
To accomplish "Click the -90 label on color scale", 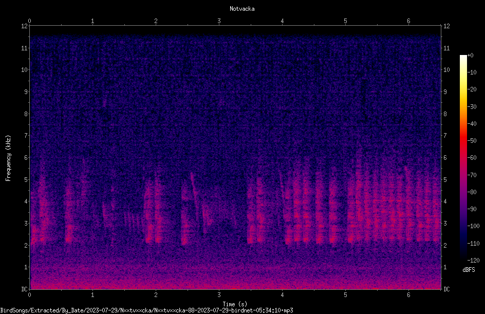I will click(472, 209).
